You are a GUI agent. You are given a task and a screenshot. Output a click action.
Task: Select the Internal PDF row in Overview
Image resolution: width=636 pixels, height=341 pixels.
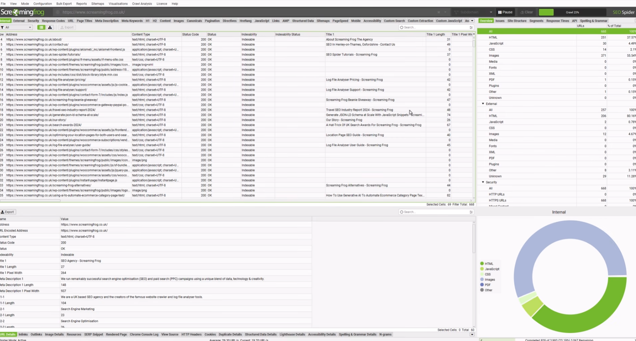tap(556, 80)
